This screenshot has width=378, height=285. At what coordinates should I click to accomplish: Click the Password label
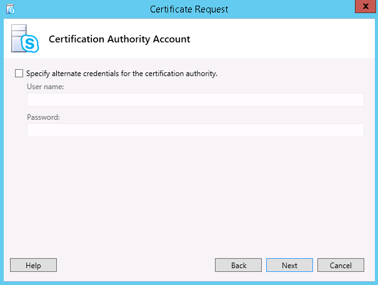[x=43, y=117]
